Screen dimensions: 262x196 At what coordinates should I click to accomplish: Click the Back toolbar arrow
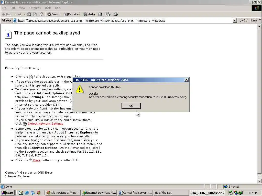7,14
